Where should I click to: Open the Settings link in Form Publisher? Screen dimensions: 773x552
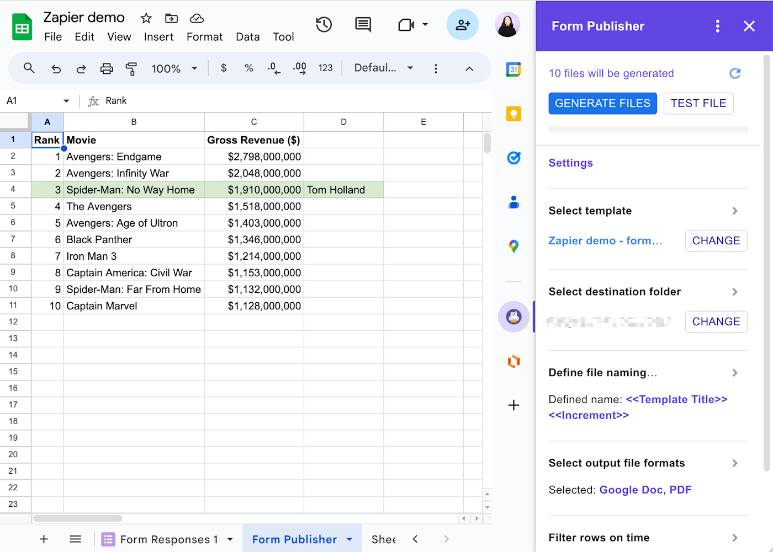coord(571,163)
